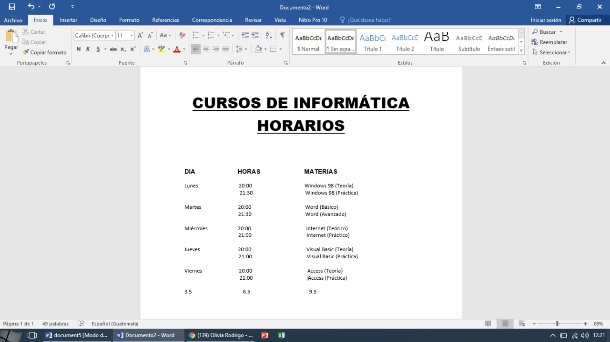Click the Undo arrow icon
This screenshot has height=342, width=610.
pos(31,7)
